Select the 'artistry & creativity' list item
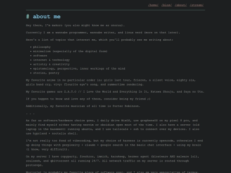Screen dimensions: 231x173 tap(51, 64)
